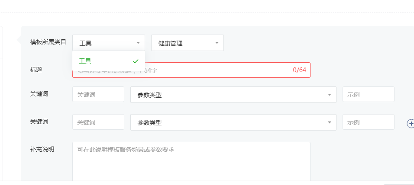Click the plus icon to add keyword row
The height and width of the screenshot is (185, 414).
pyautogui.click(x=411, y=124)
